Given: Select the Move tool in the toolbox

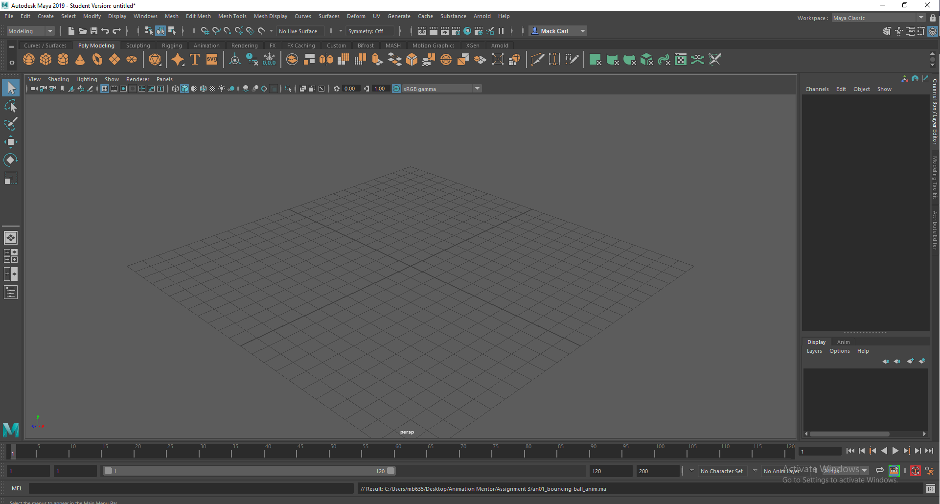Looking at the screenshot, I should click(x=11, y=141).
